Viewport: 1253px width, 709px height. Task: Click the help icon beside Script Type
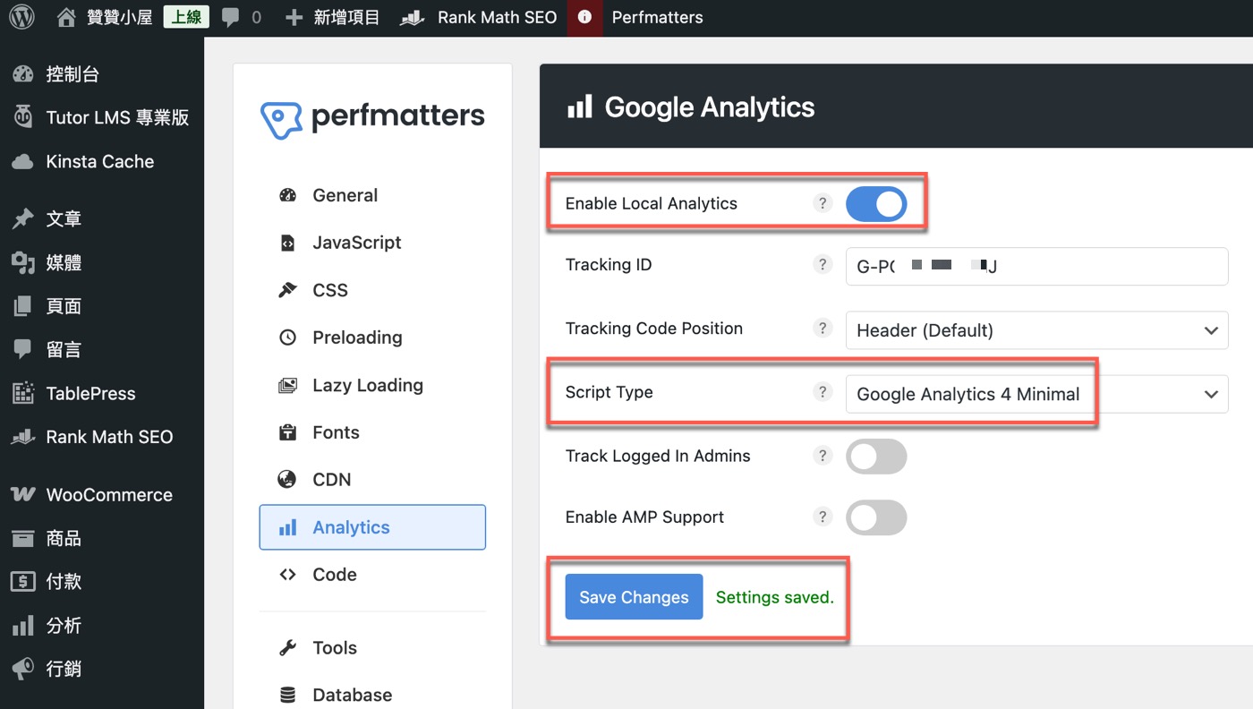[x=823, y=392]
